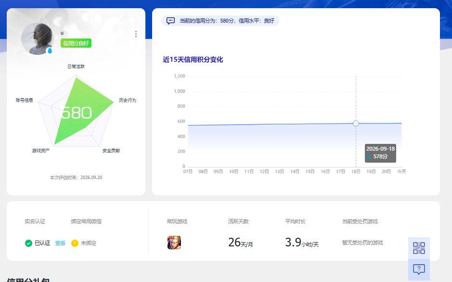Click the 20日 label on chart axis
452x282 pixels.
point(386,172)
